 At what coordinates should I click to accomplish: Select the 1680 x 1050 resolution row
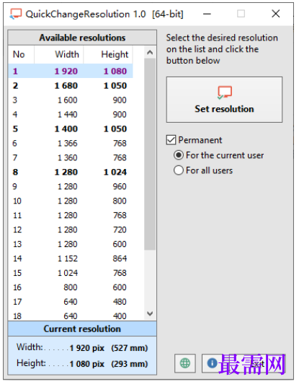[71, 86]
